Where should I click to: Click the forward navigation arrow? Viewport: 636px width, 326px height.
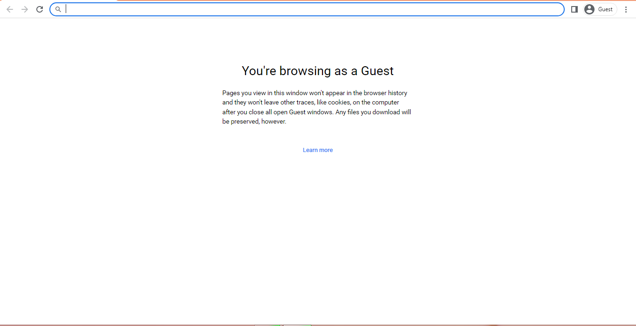(25, 9)
